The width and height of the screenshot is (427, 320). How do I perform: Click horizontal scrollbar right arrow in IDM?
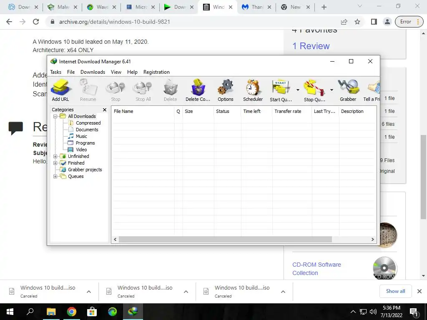pos(372,240)
